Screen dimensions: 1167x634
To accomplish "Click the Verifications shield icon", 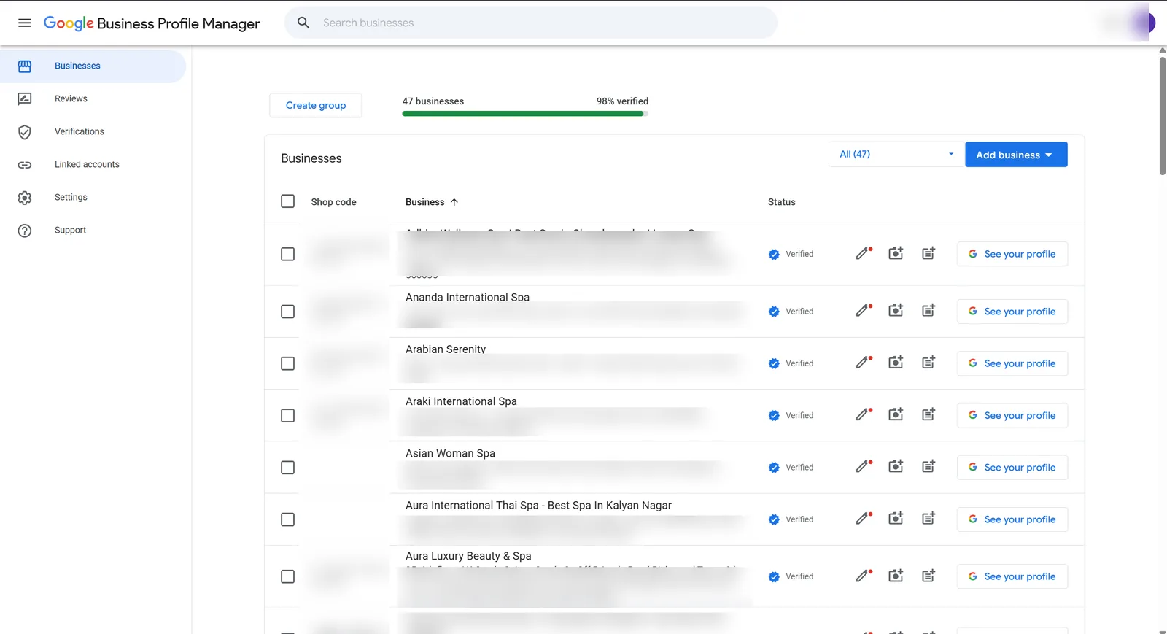I will coord(24,132).
